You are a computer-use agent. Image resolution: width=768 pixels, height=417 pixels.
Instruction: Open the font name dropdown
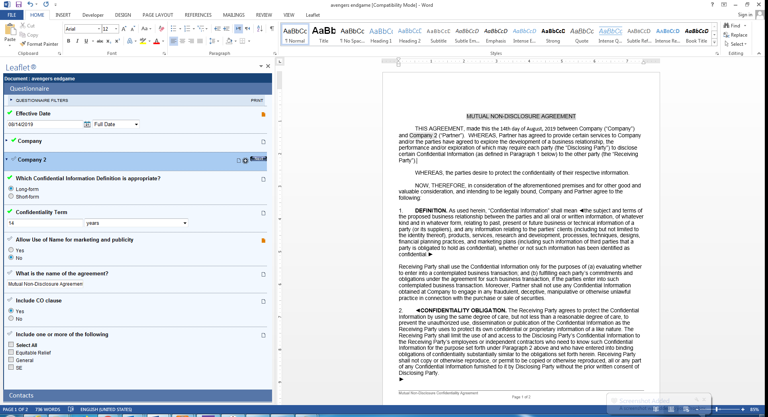[x=99, y=29]
